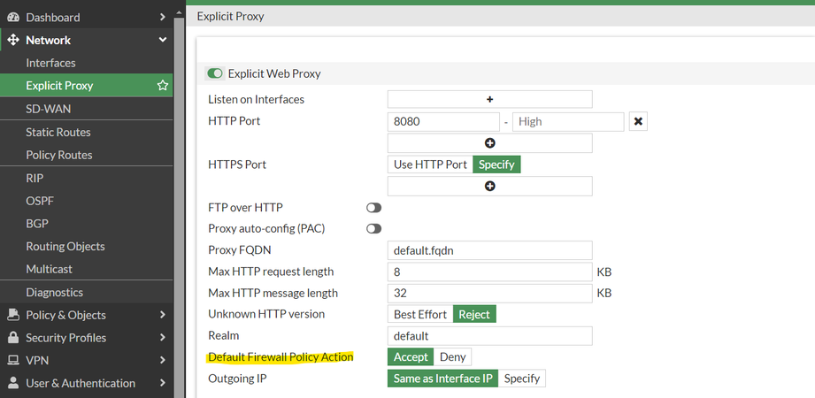This screenshot has height=398, width=815.
Task: Click the Network arrows icon
Action: (13, 40)
